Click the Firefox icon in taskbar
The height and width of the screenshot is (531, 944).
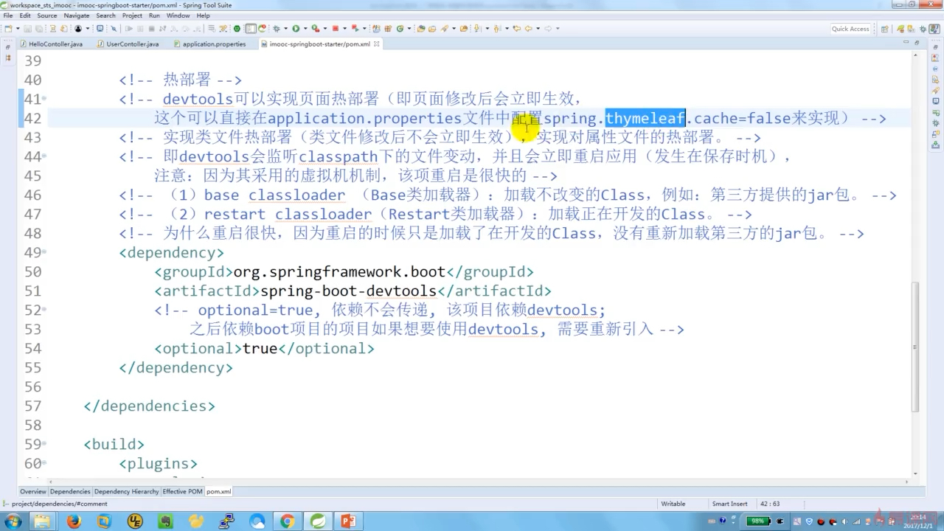click(74, 521)
